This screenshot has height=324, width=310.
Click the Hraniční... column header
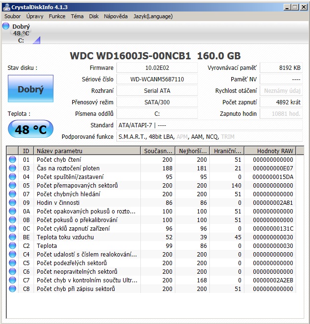(x=227, y=151)
